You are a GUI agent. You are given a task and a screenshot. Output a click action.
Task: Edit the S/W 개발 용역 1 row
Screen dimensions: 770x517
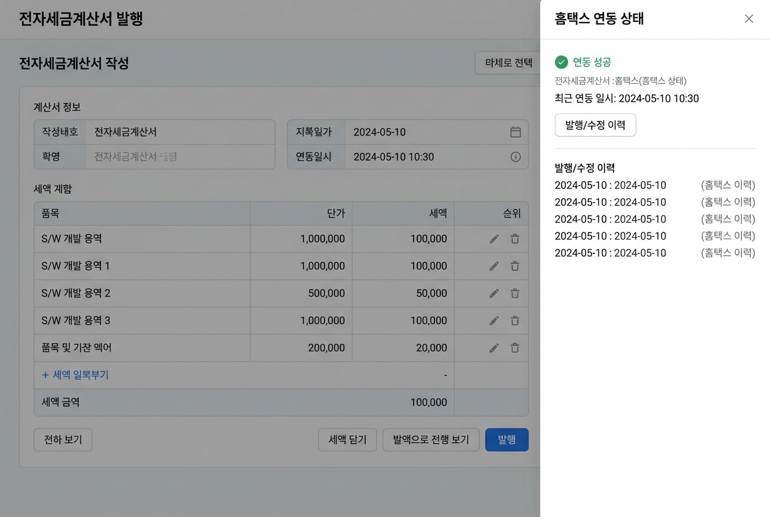click(x=494, y=266)
